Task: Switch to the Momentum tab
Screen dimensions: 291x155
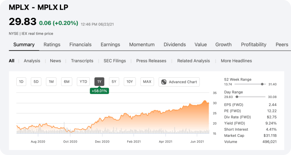Action: click(142, 44)
